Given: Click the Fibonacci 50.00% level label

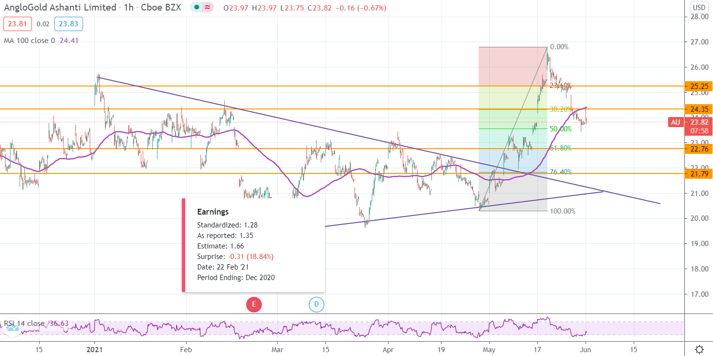Looking at the screenshot, I should click(561, 129).
